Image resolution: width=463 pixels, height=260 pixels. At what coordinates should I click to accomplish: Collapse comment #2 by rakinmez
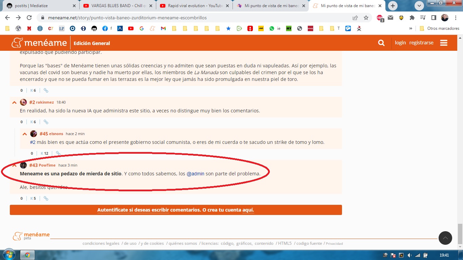pyautogui.click(x=14, y=103)
